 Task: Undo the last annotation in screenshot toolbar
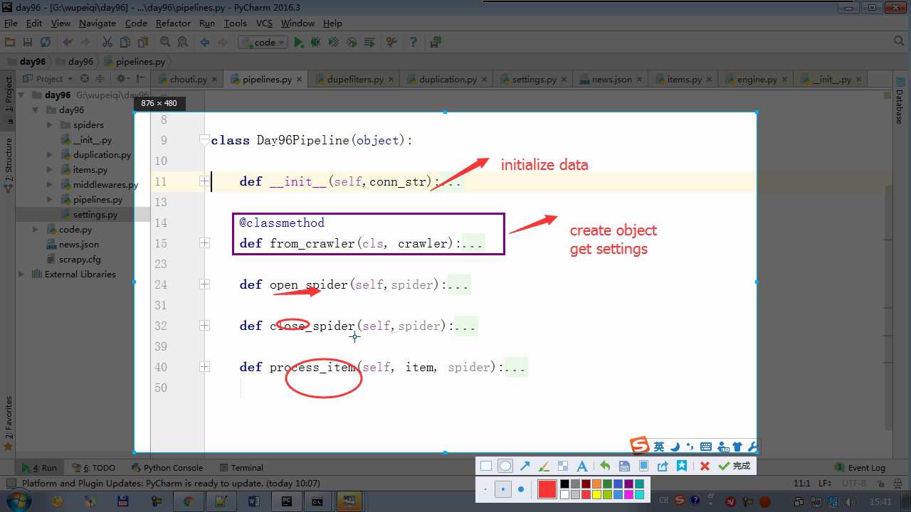tap(605, 466)
